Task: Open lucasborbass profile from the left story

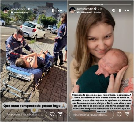Action: click(18, 9)
